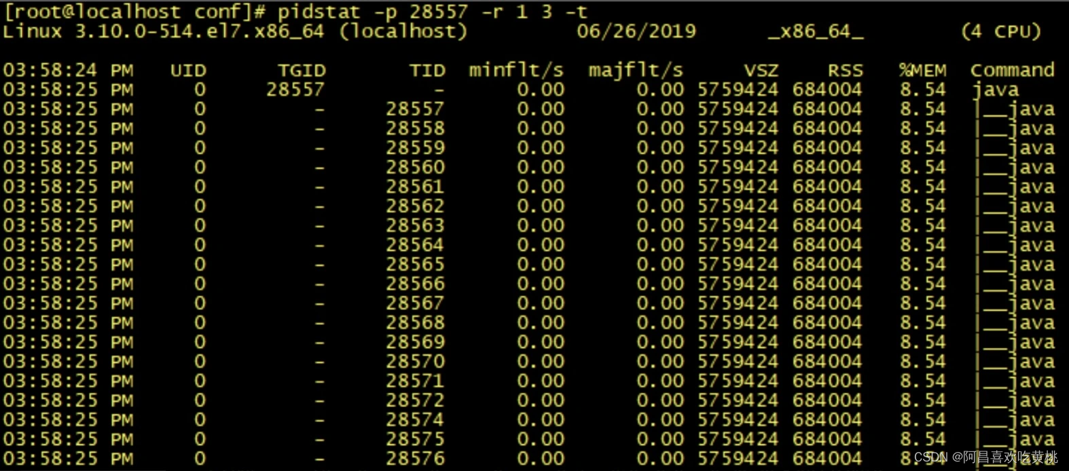Click the (4 CPU) text
The image size is (1069, 471).
(1001, 31)
